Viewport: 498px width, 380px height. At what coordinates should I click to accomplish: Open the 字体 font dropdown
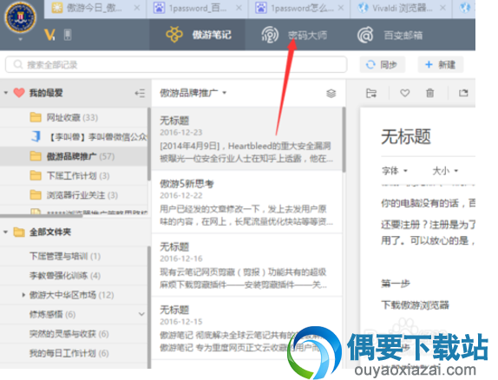click(x=394, y=171)
